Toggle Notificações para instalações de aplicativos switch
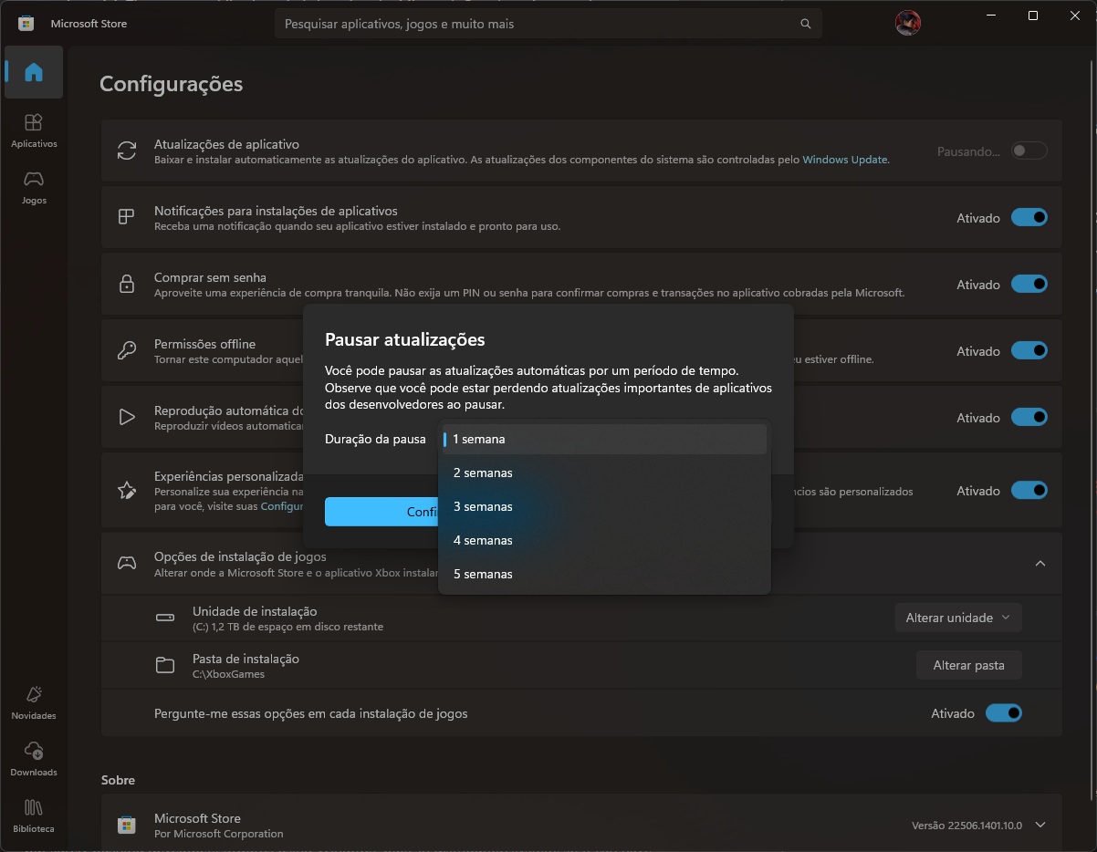 click(1029, 217)
